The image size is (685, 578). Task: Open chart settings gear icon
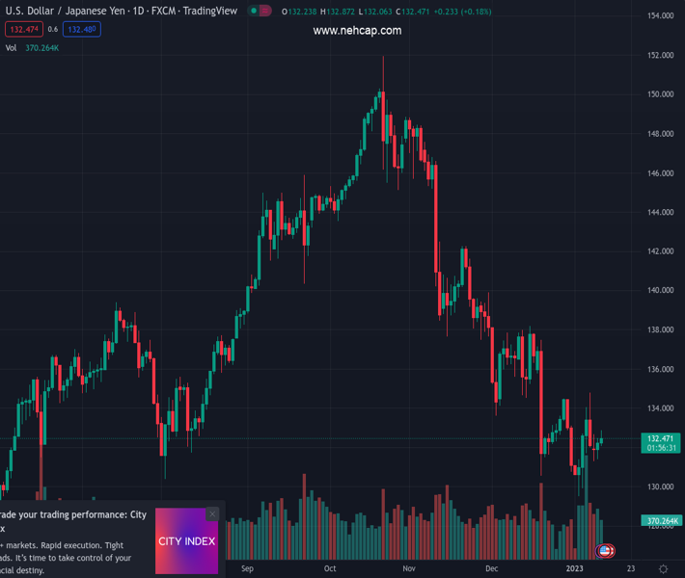(663, 568)
